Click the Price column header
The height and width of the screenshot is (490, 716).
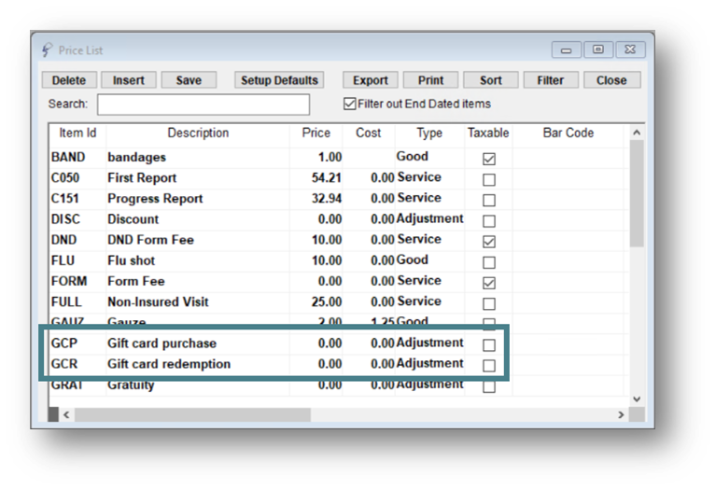316,133
